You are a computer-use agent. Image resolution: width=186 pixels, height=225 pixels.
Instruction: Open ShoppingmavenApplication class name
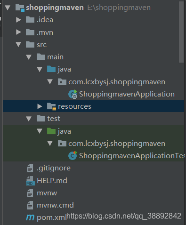[127, 94]
